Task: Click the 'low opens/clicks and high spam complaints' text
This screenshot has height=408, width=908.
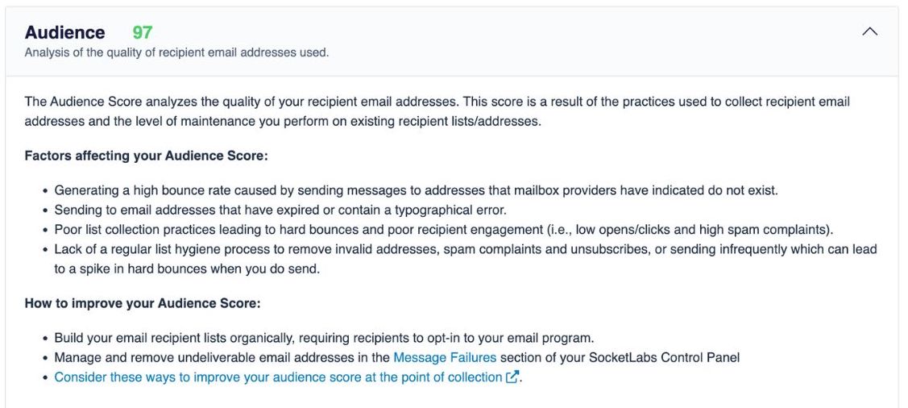Action: (x=697, y=230)
